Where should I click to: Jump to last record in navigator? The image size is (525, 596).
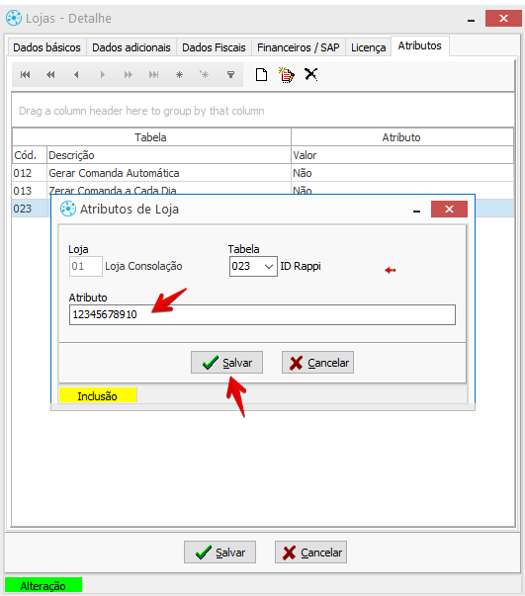click(x=153, y=75)
